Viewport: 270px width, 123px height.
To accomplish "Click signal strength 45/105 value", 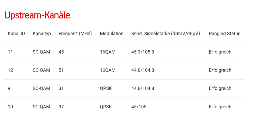I will [x=139, y=107].
